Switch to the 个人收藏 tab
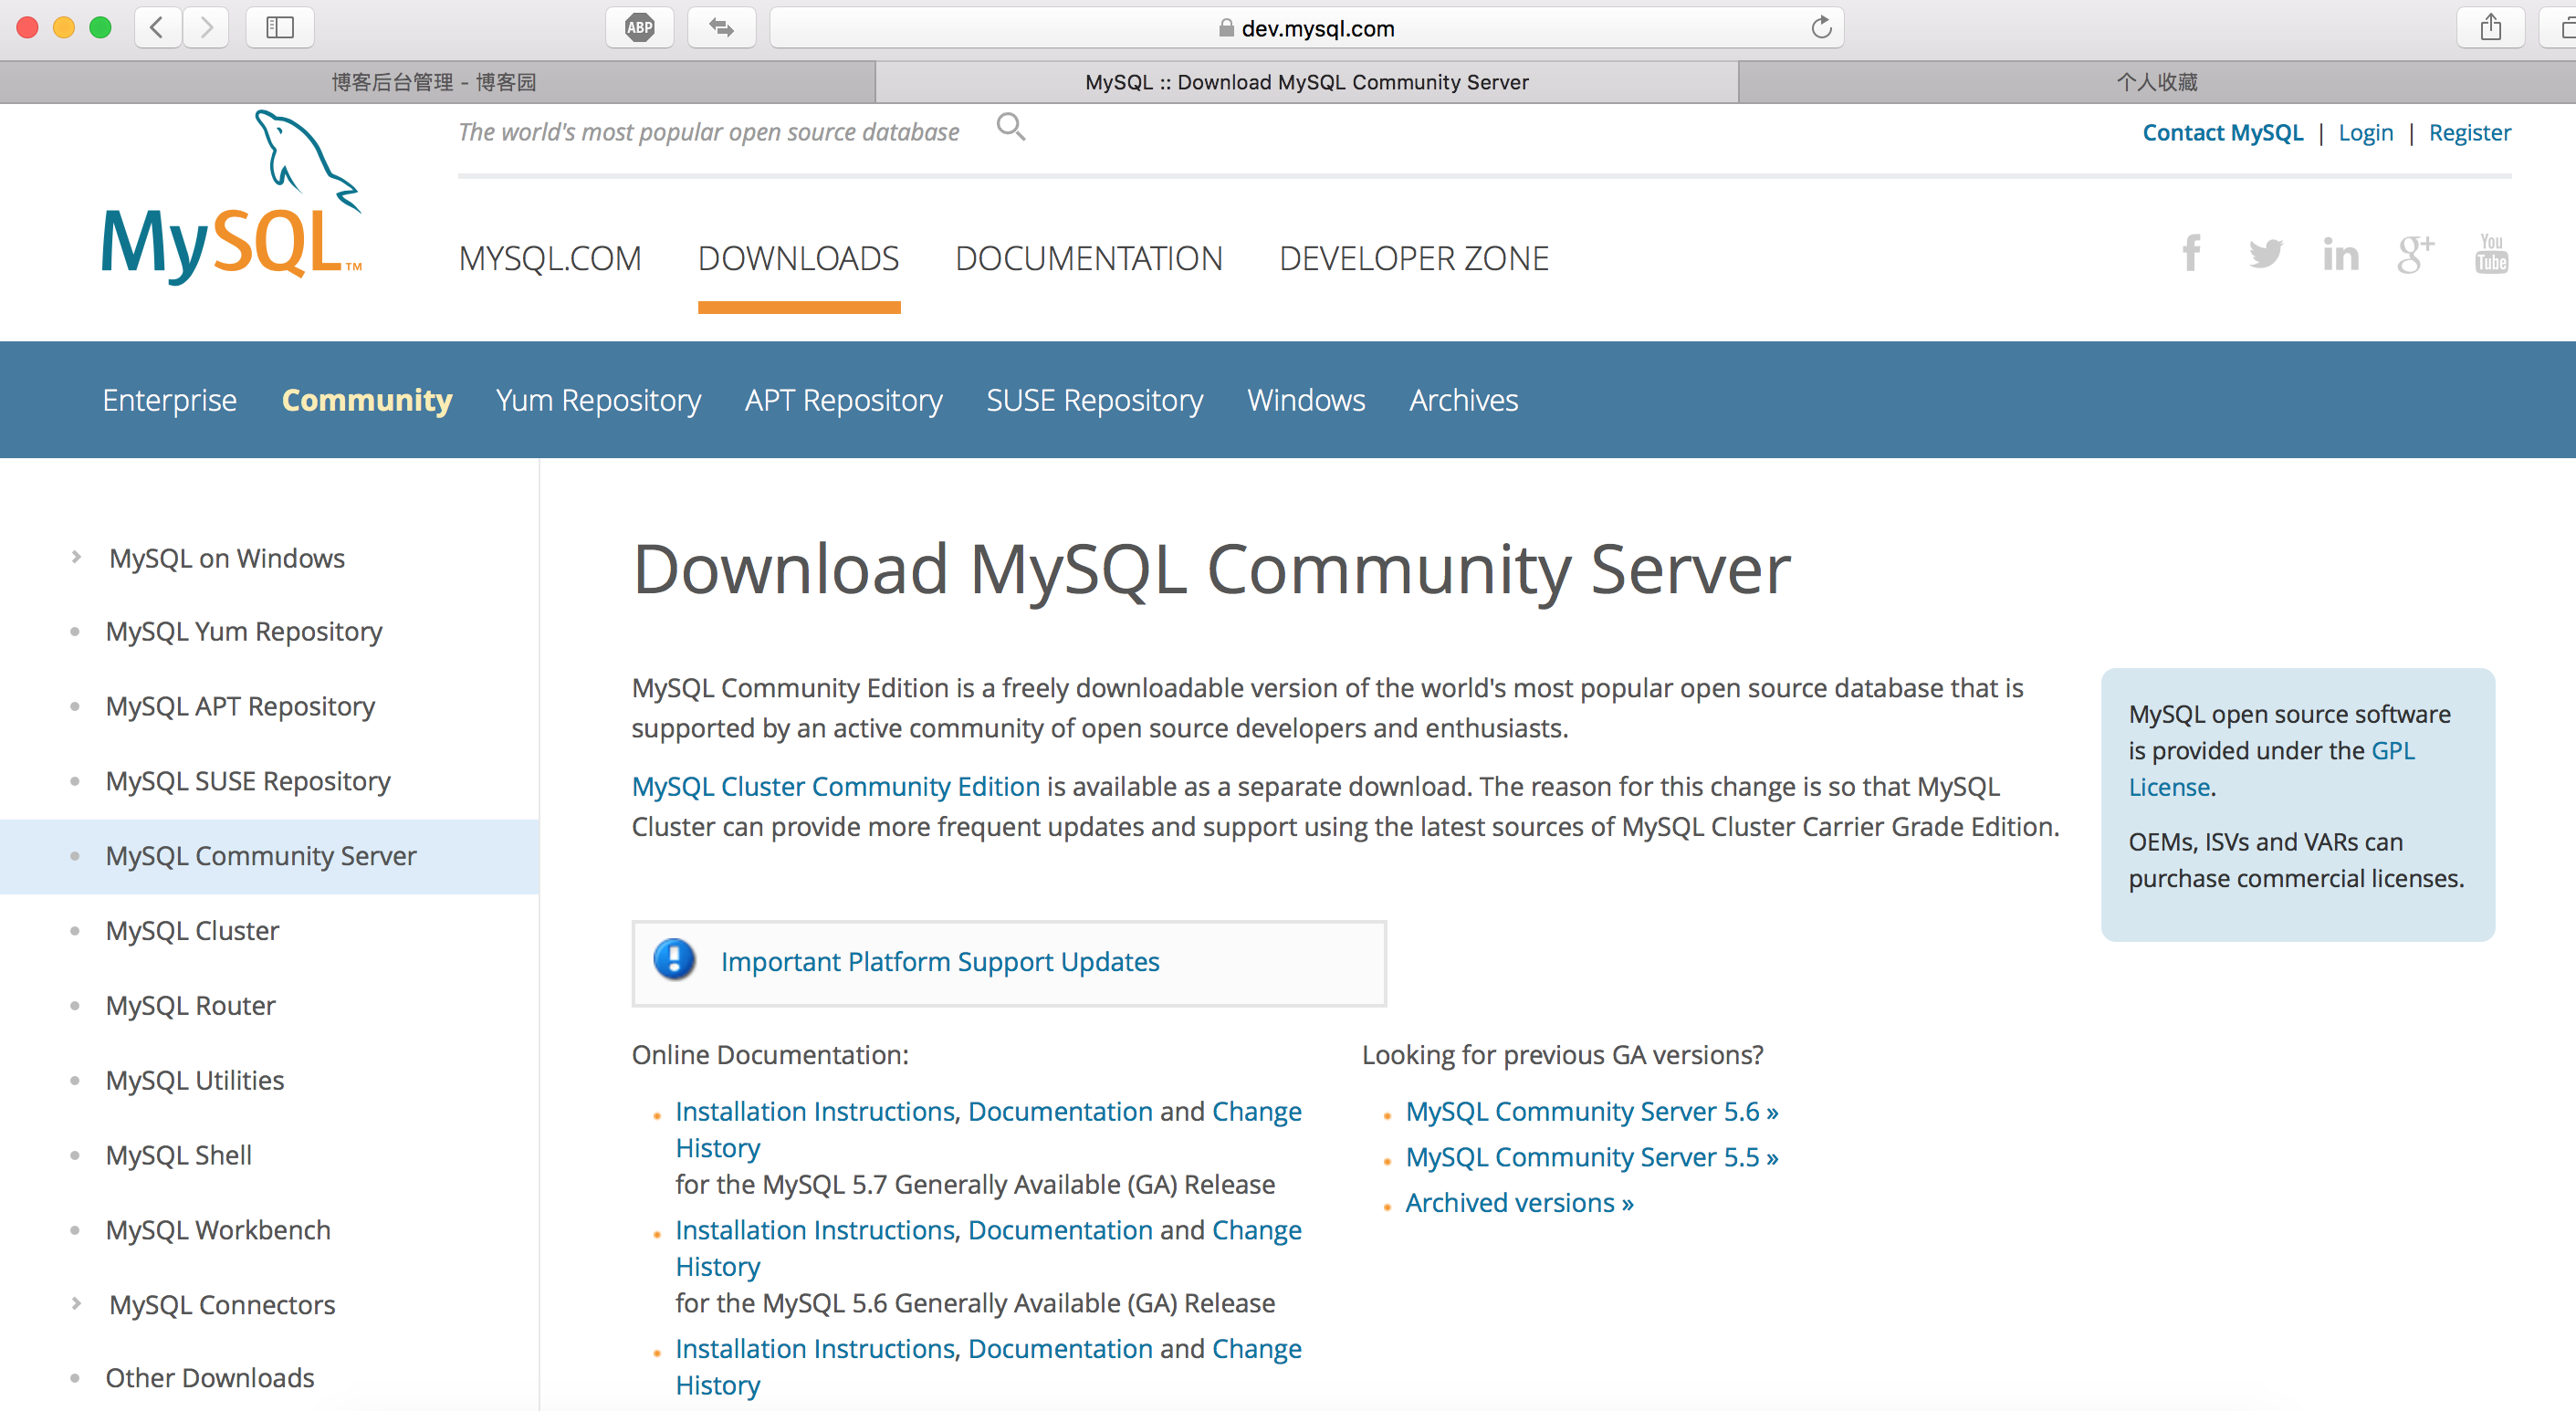 (2157, 82)
